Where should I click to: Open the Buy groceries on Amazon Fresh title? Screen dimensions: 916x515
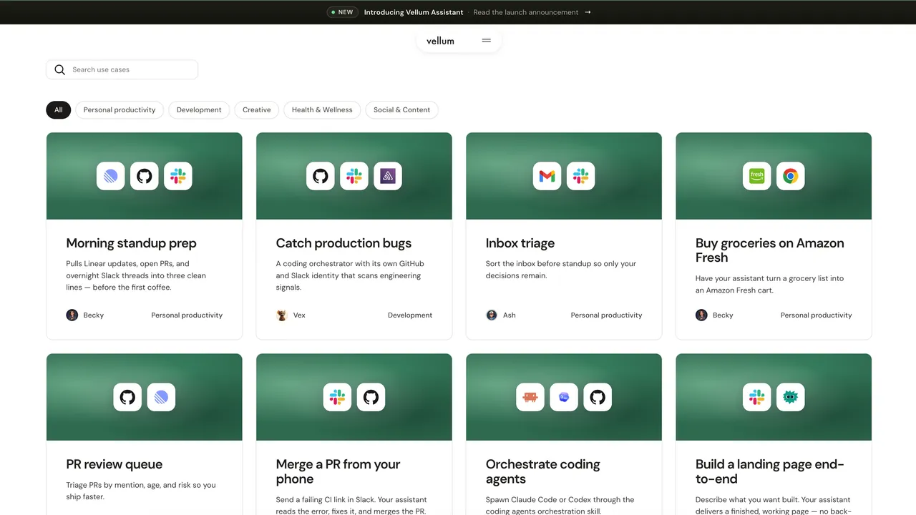[770, 250]
